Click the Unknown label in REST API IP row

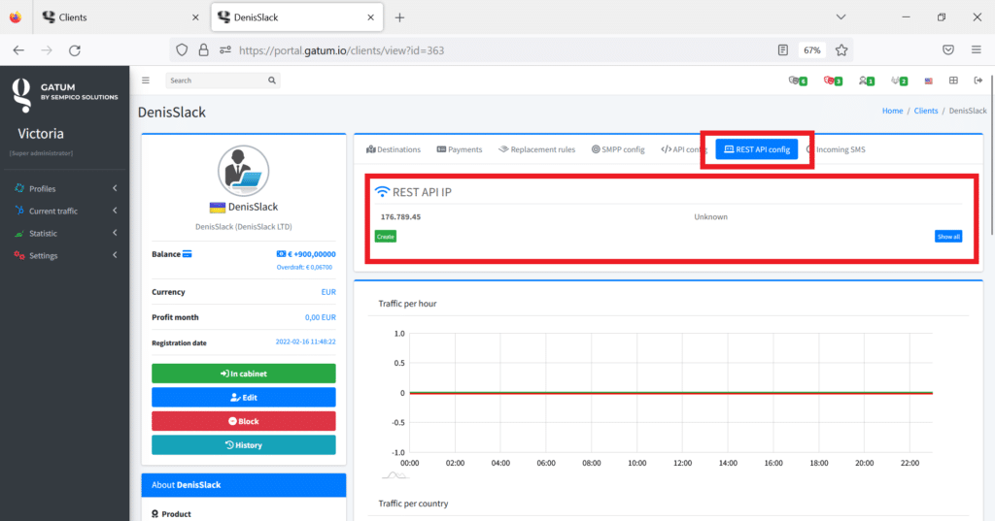click(x=710, y=216)
